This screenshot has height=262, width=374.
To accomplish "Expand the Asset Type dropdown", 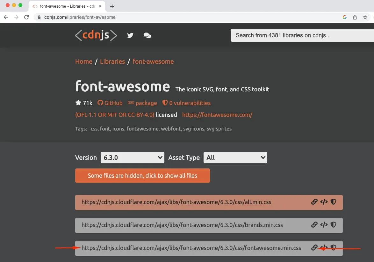I will (x=235, y=158).
